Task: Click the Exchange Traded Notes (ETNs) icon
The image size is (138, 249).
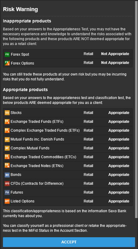Action: tap(7, 166)
